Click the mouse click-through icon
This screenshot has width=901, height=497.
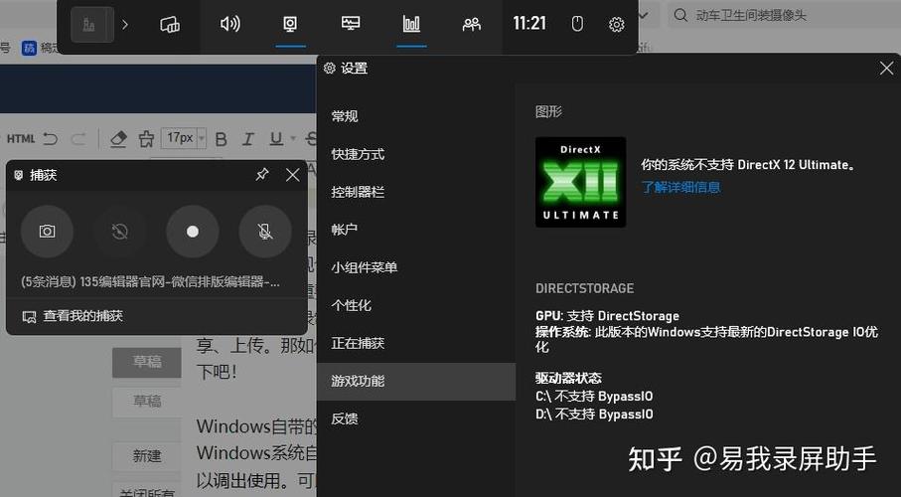tap(577, 24)
